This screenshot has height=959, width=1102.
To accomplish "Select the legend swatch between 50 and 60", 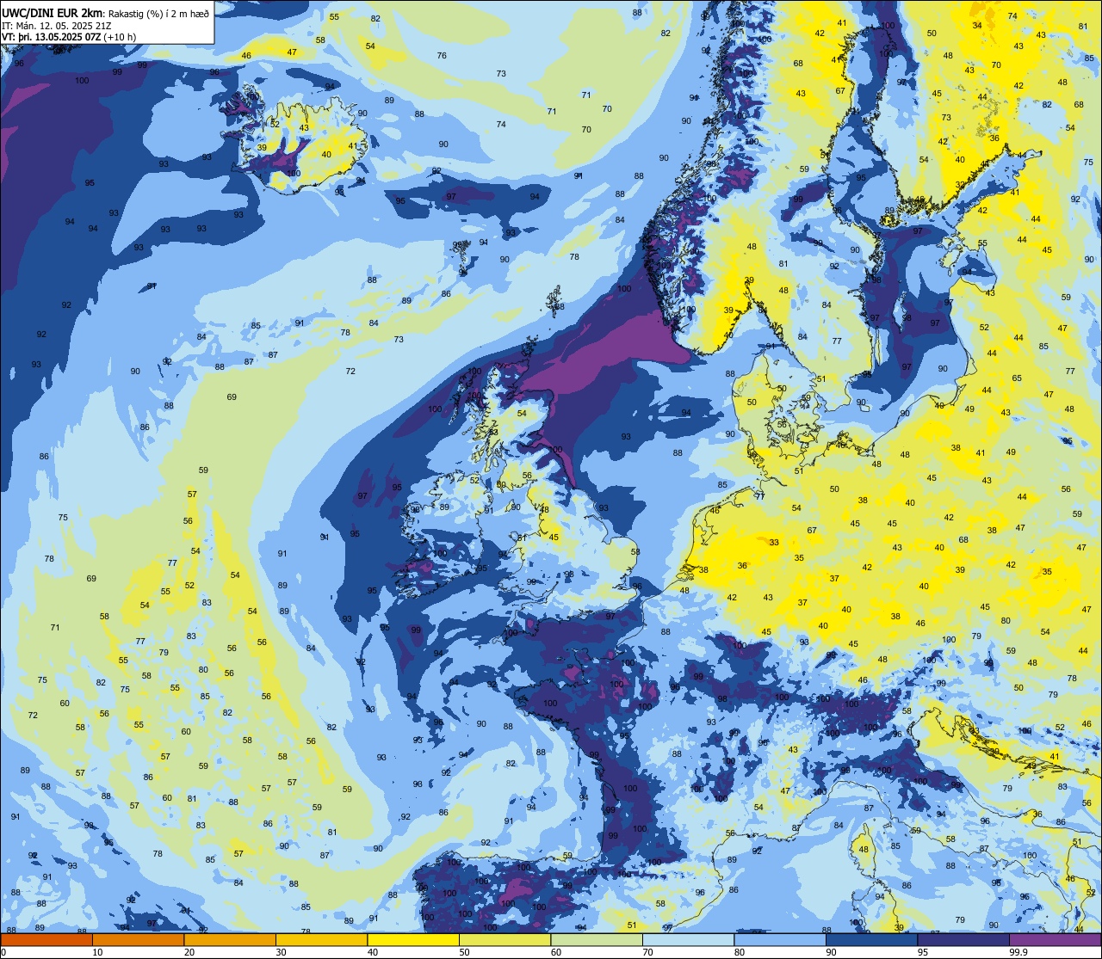I will 505,939.
